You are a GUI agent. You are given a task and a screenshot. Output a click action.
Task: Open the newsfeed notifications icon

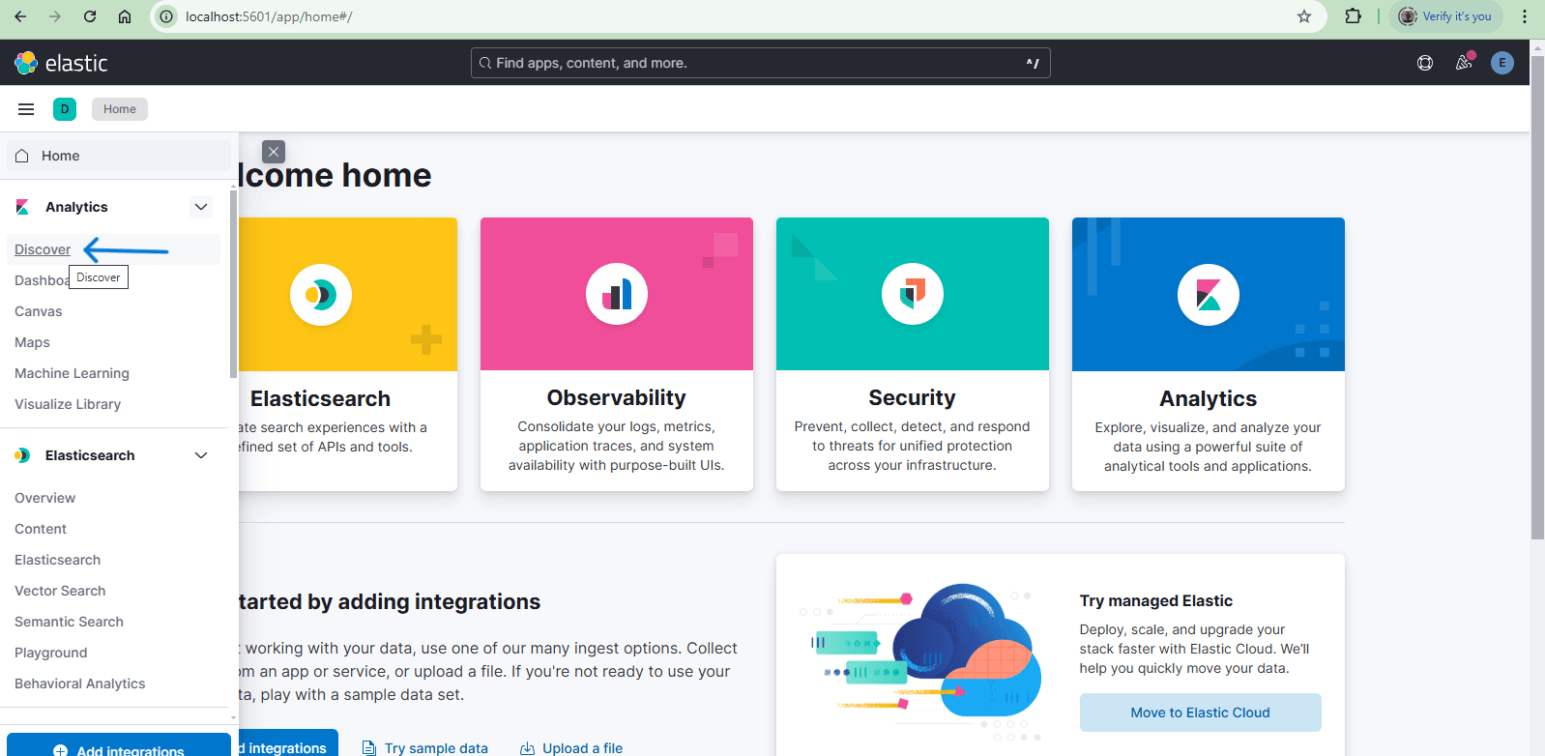[x=1464, y=63]
